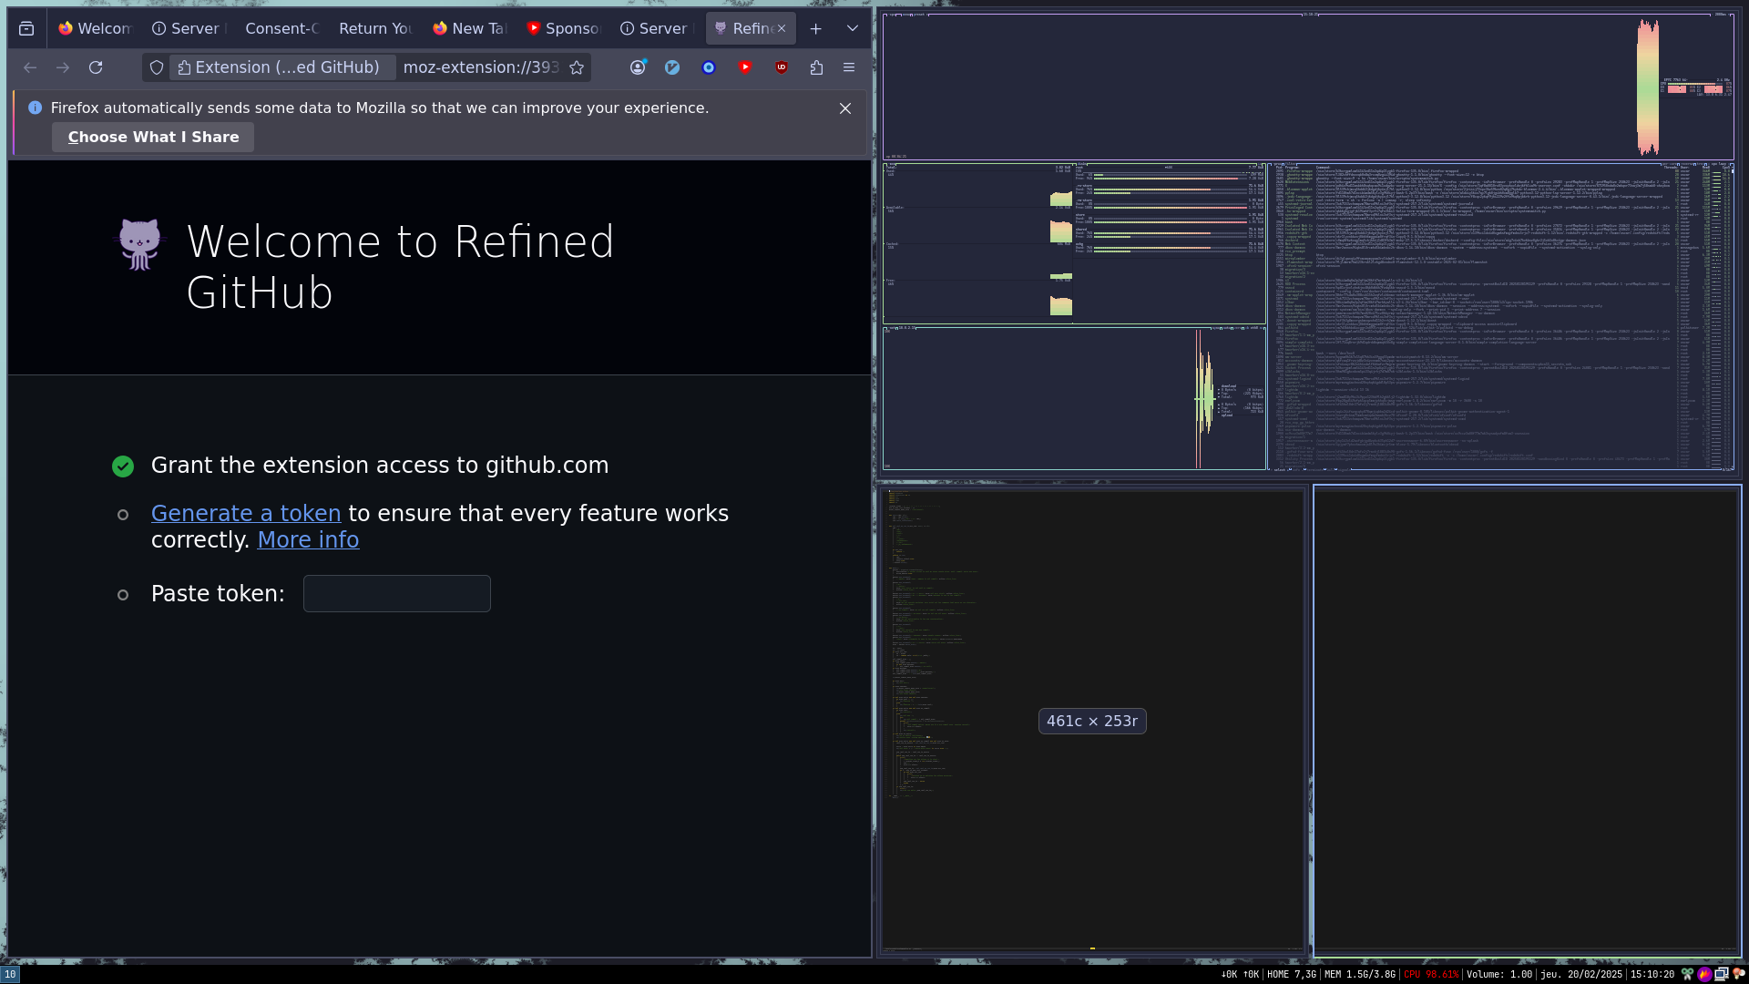1749x984 pixels.
Task: Reload the current page
Action: (96, 67)
